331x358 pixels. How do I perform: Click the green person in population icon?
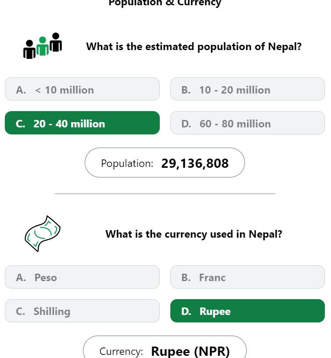[43, 46]
